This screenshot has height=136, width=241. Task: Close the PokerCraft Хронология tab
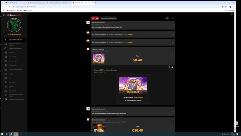pos(92,3)
